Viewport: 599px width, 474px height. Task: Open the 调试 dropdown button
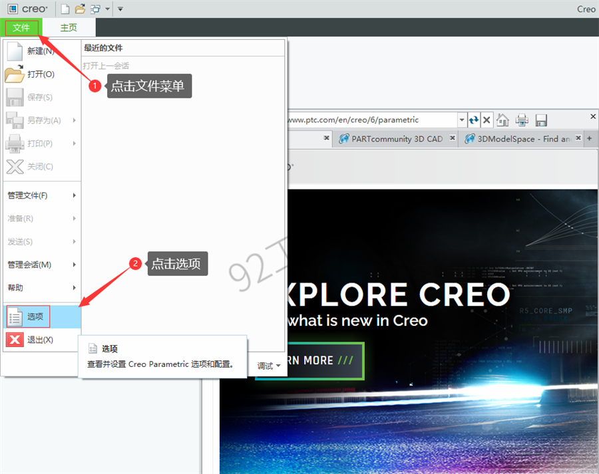click(x=269, y=366)
